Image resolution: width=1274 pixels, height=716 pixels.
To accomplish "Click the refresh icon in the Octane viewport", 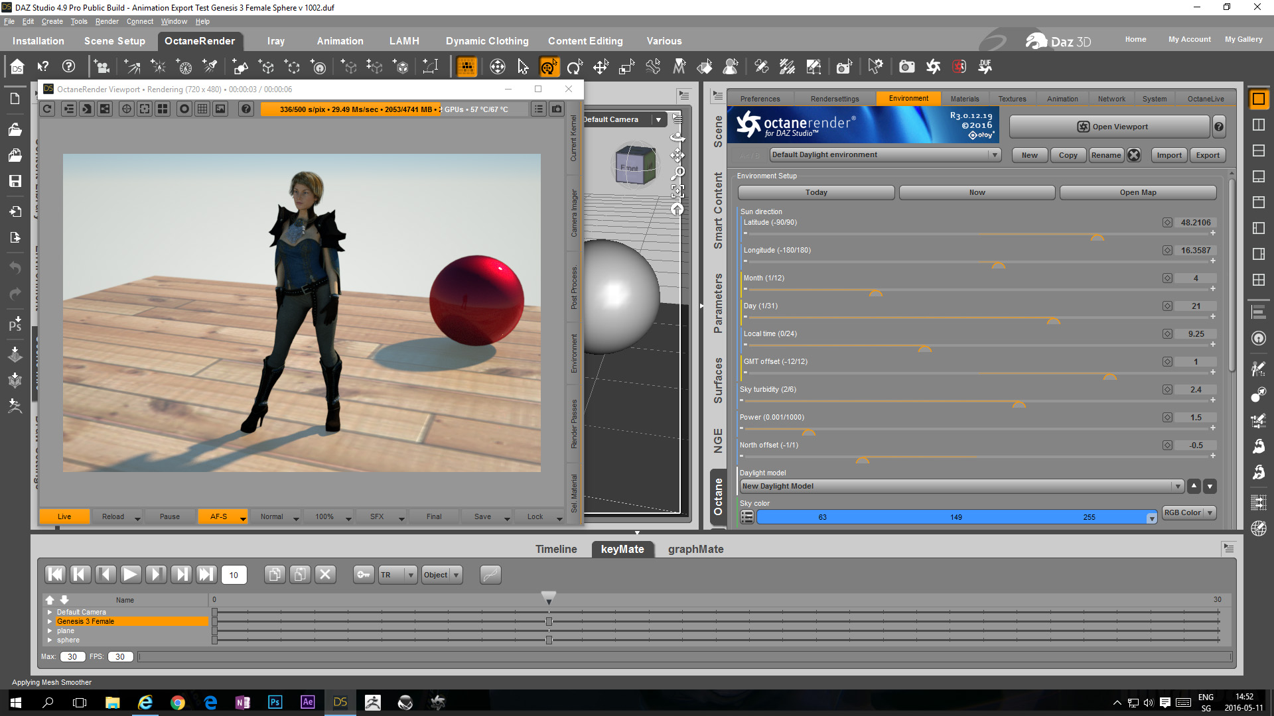I will (48, 109).
